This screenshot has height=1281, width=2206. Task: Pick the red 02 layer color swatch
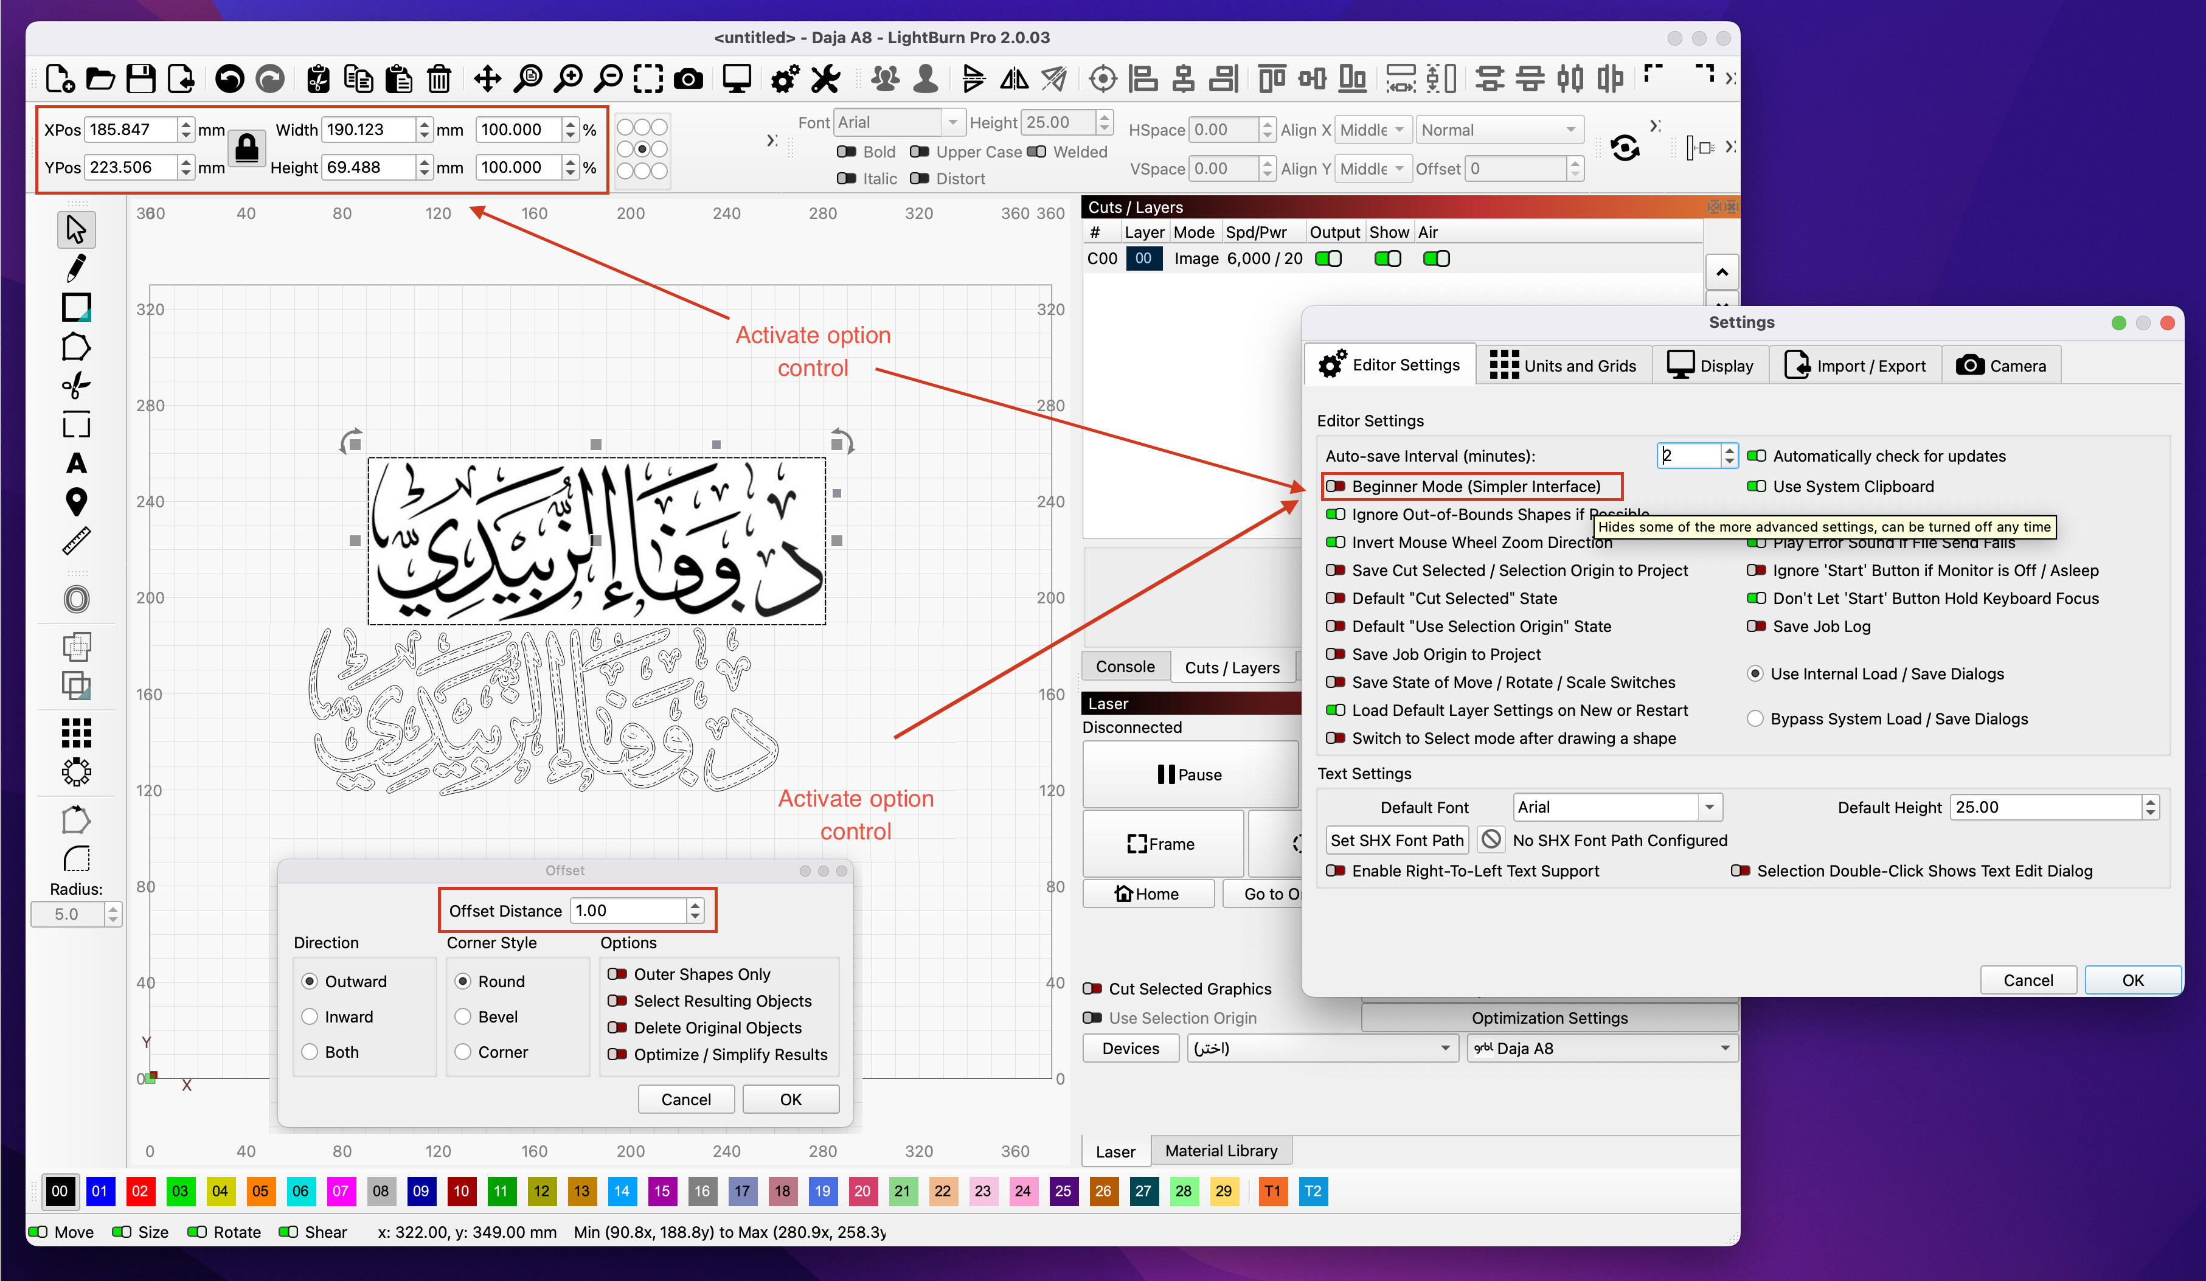click(140, 1191)
